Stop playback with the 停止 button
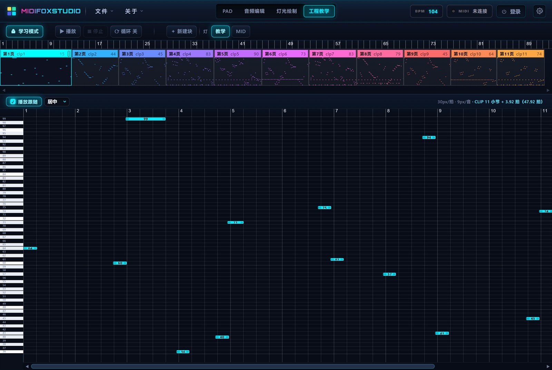Image resolution: width=552 pixels, height=370 pixels. (x=95, y=31)
